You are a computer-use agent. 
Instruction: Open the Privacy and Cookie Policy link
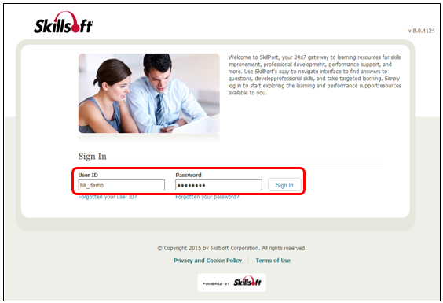(207, 261)
